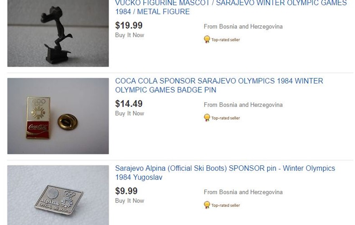Click the Alpina sponsor pin thumbnail image
This screenshot has width=355, height=225.
coord(58,195)
